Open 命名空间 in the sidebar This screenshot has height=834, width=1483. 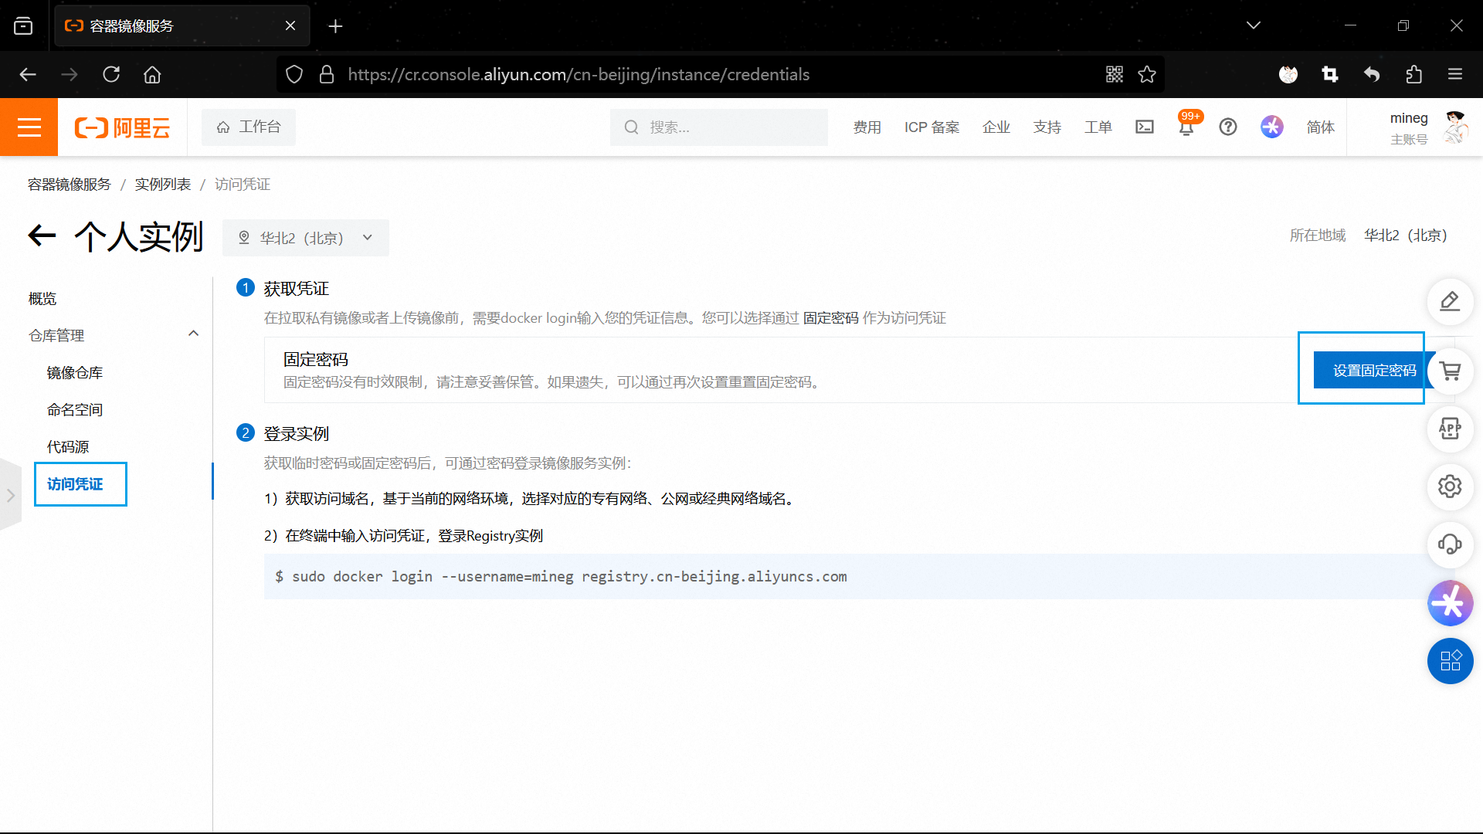click(x=75, y=409)
